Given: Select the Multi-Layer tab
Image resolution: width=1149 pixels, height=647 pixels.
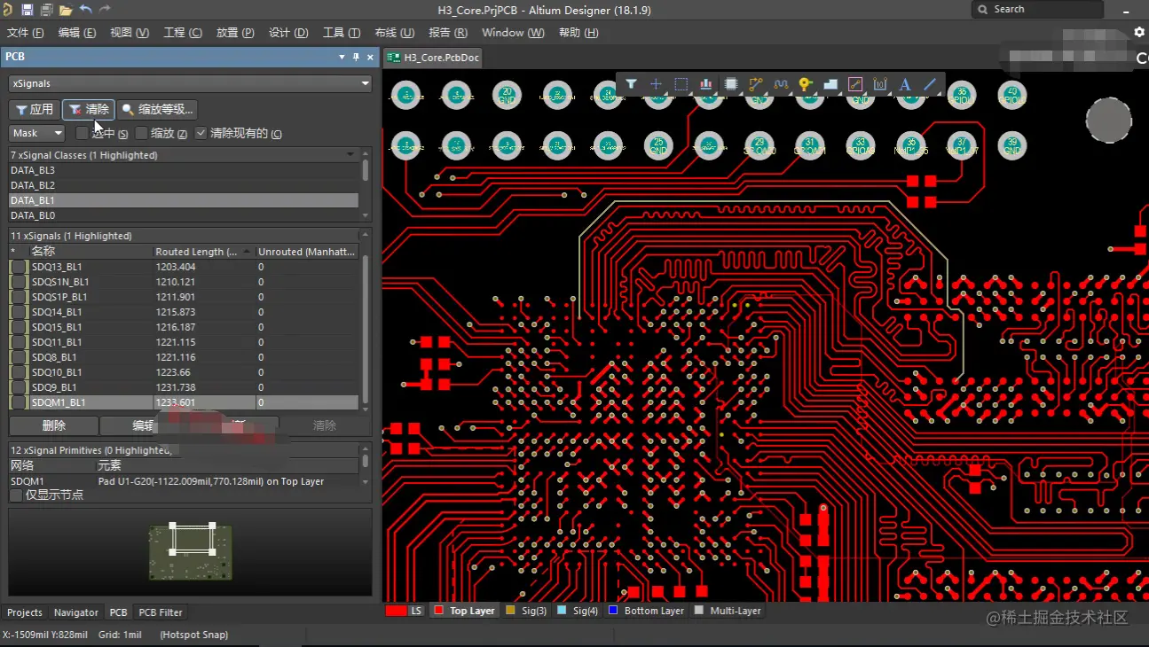Looking at the screenshot, I should pos(728,611).
